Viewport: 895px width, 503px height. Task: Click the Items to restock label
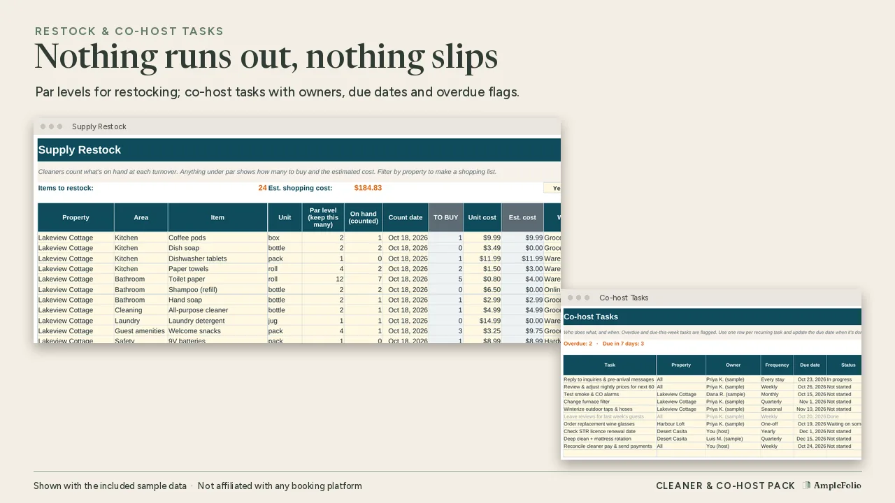pos(66,188)
